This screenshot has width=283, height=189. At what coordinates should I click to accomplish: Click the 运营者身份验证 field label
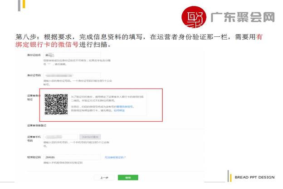[34, 98]
